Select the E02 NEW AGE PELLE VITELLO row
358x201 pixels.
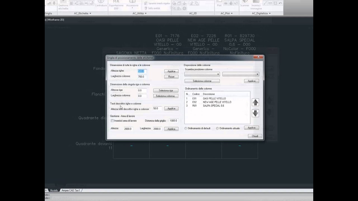point(217,102)
